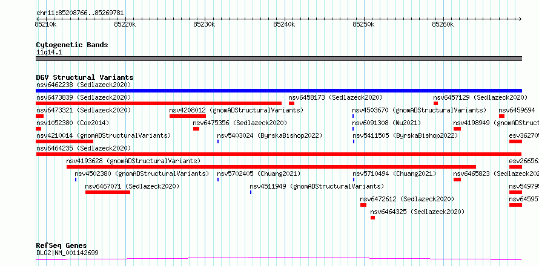Select the nsv4198949 red marker
Image resolution: width=539 pixels, height=266 pixels.
click(x=457, y=129)
